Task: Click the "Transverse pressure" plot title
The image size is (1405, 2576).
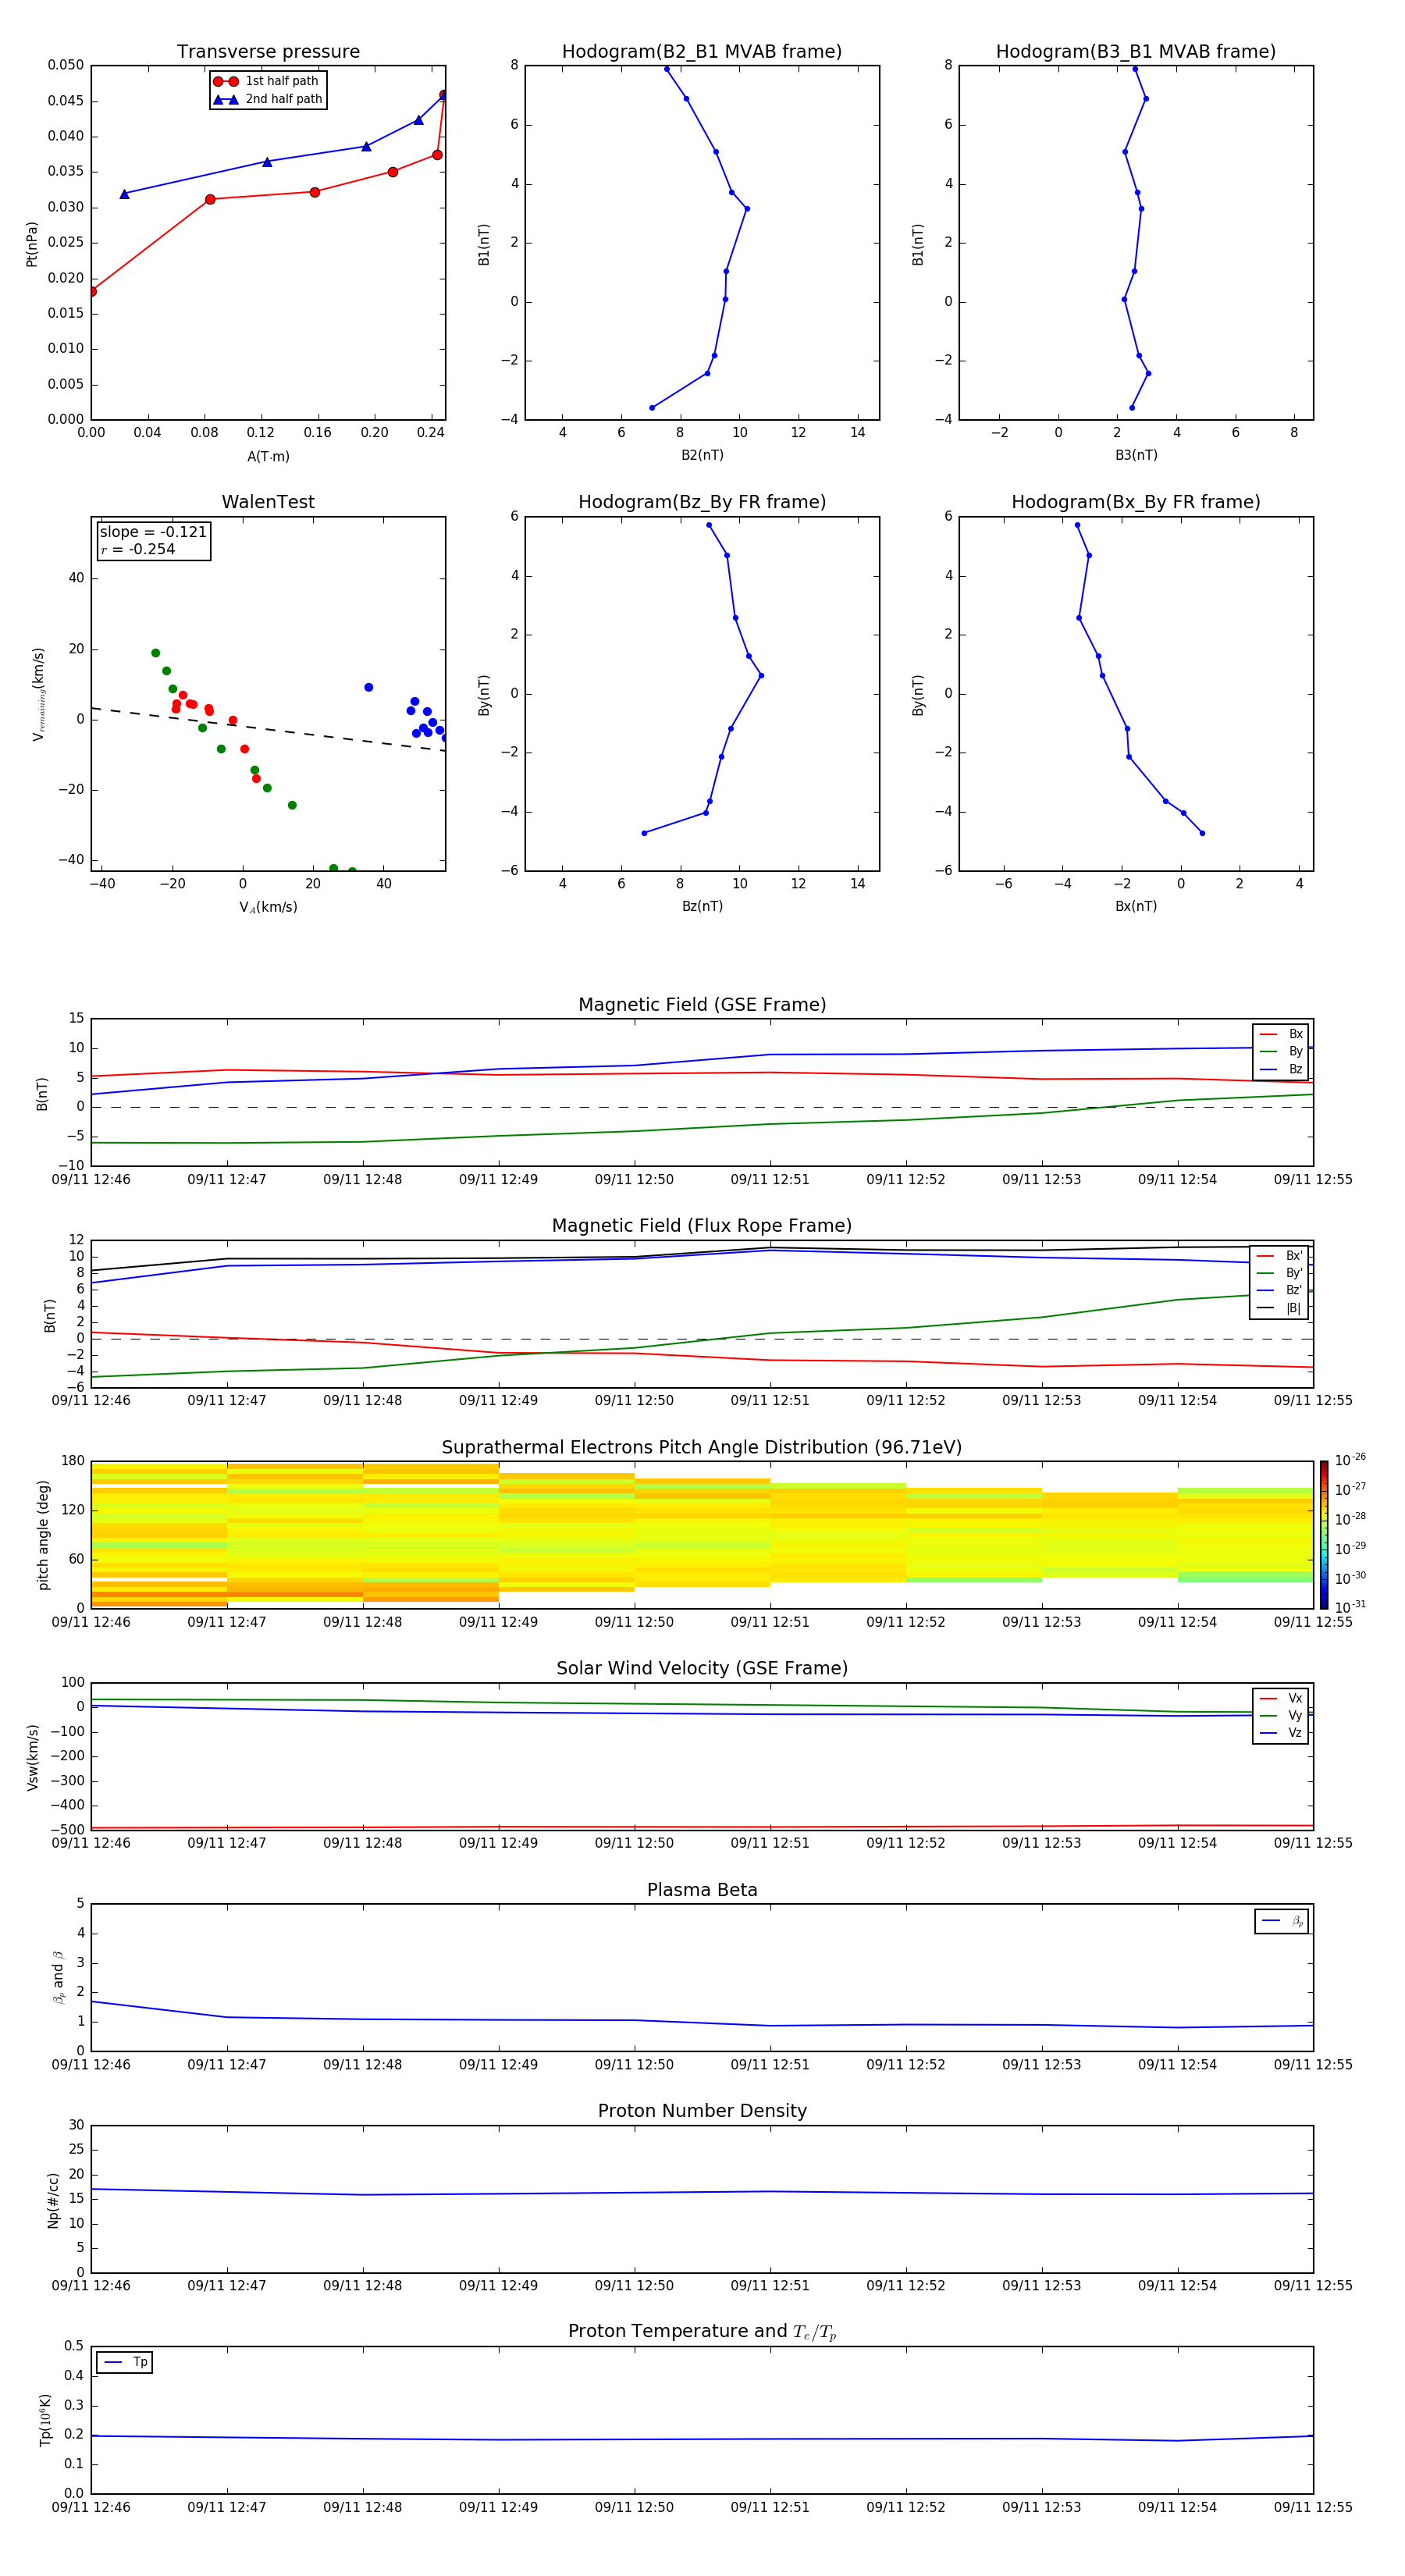Action: [268, 52]
